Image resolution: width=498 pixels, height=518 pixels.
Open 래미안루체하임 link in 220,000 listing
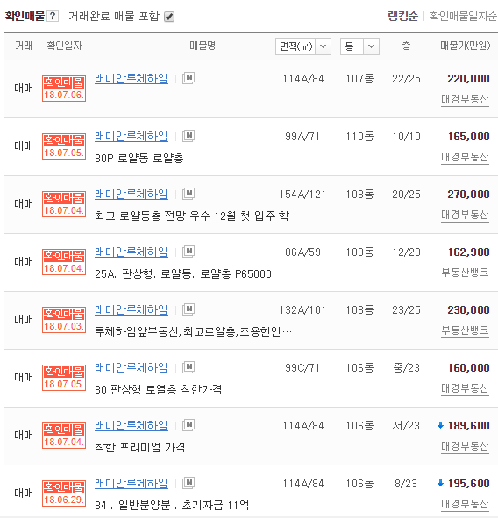(132, 79)
